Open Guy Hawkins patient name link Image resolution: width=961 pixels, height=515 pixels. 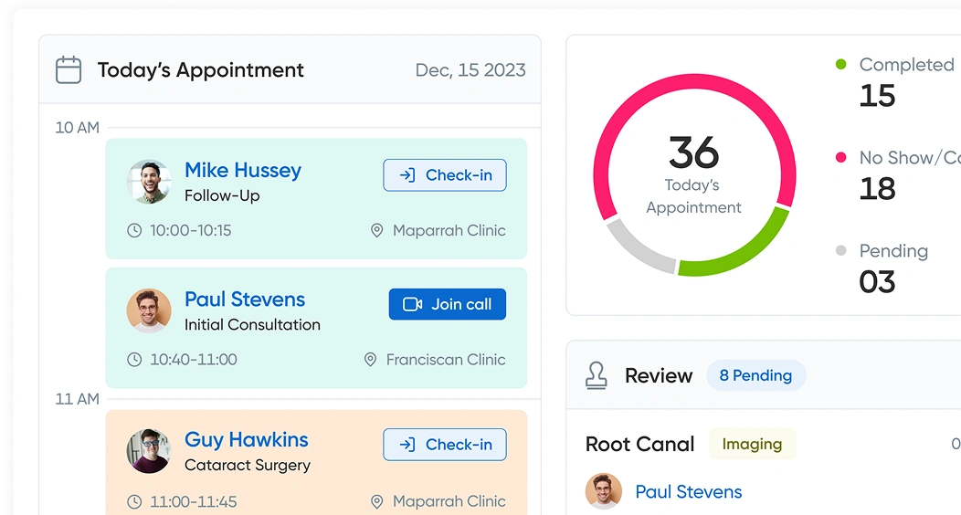click(247, 440)
